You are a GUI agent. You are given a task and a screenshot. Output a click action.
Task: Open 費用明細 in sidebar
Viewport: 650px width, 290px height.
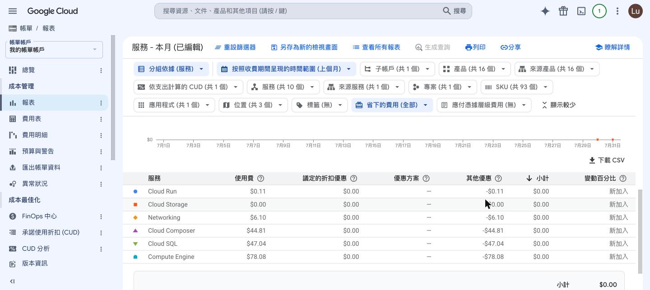(35, 135)
